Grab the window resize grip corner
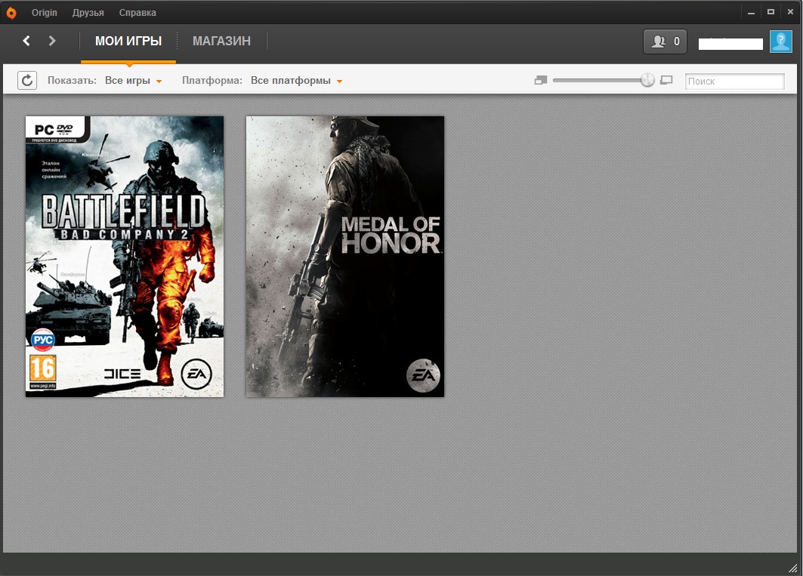 pyautogui.click(x=792, y=567)
